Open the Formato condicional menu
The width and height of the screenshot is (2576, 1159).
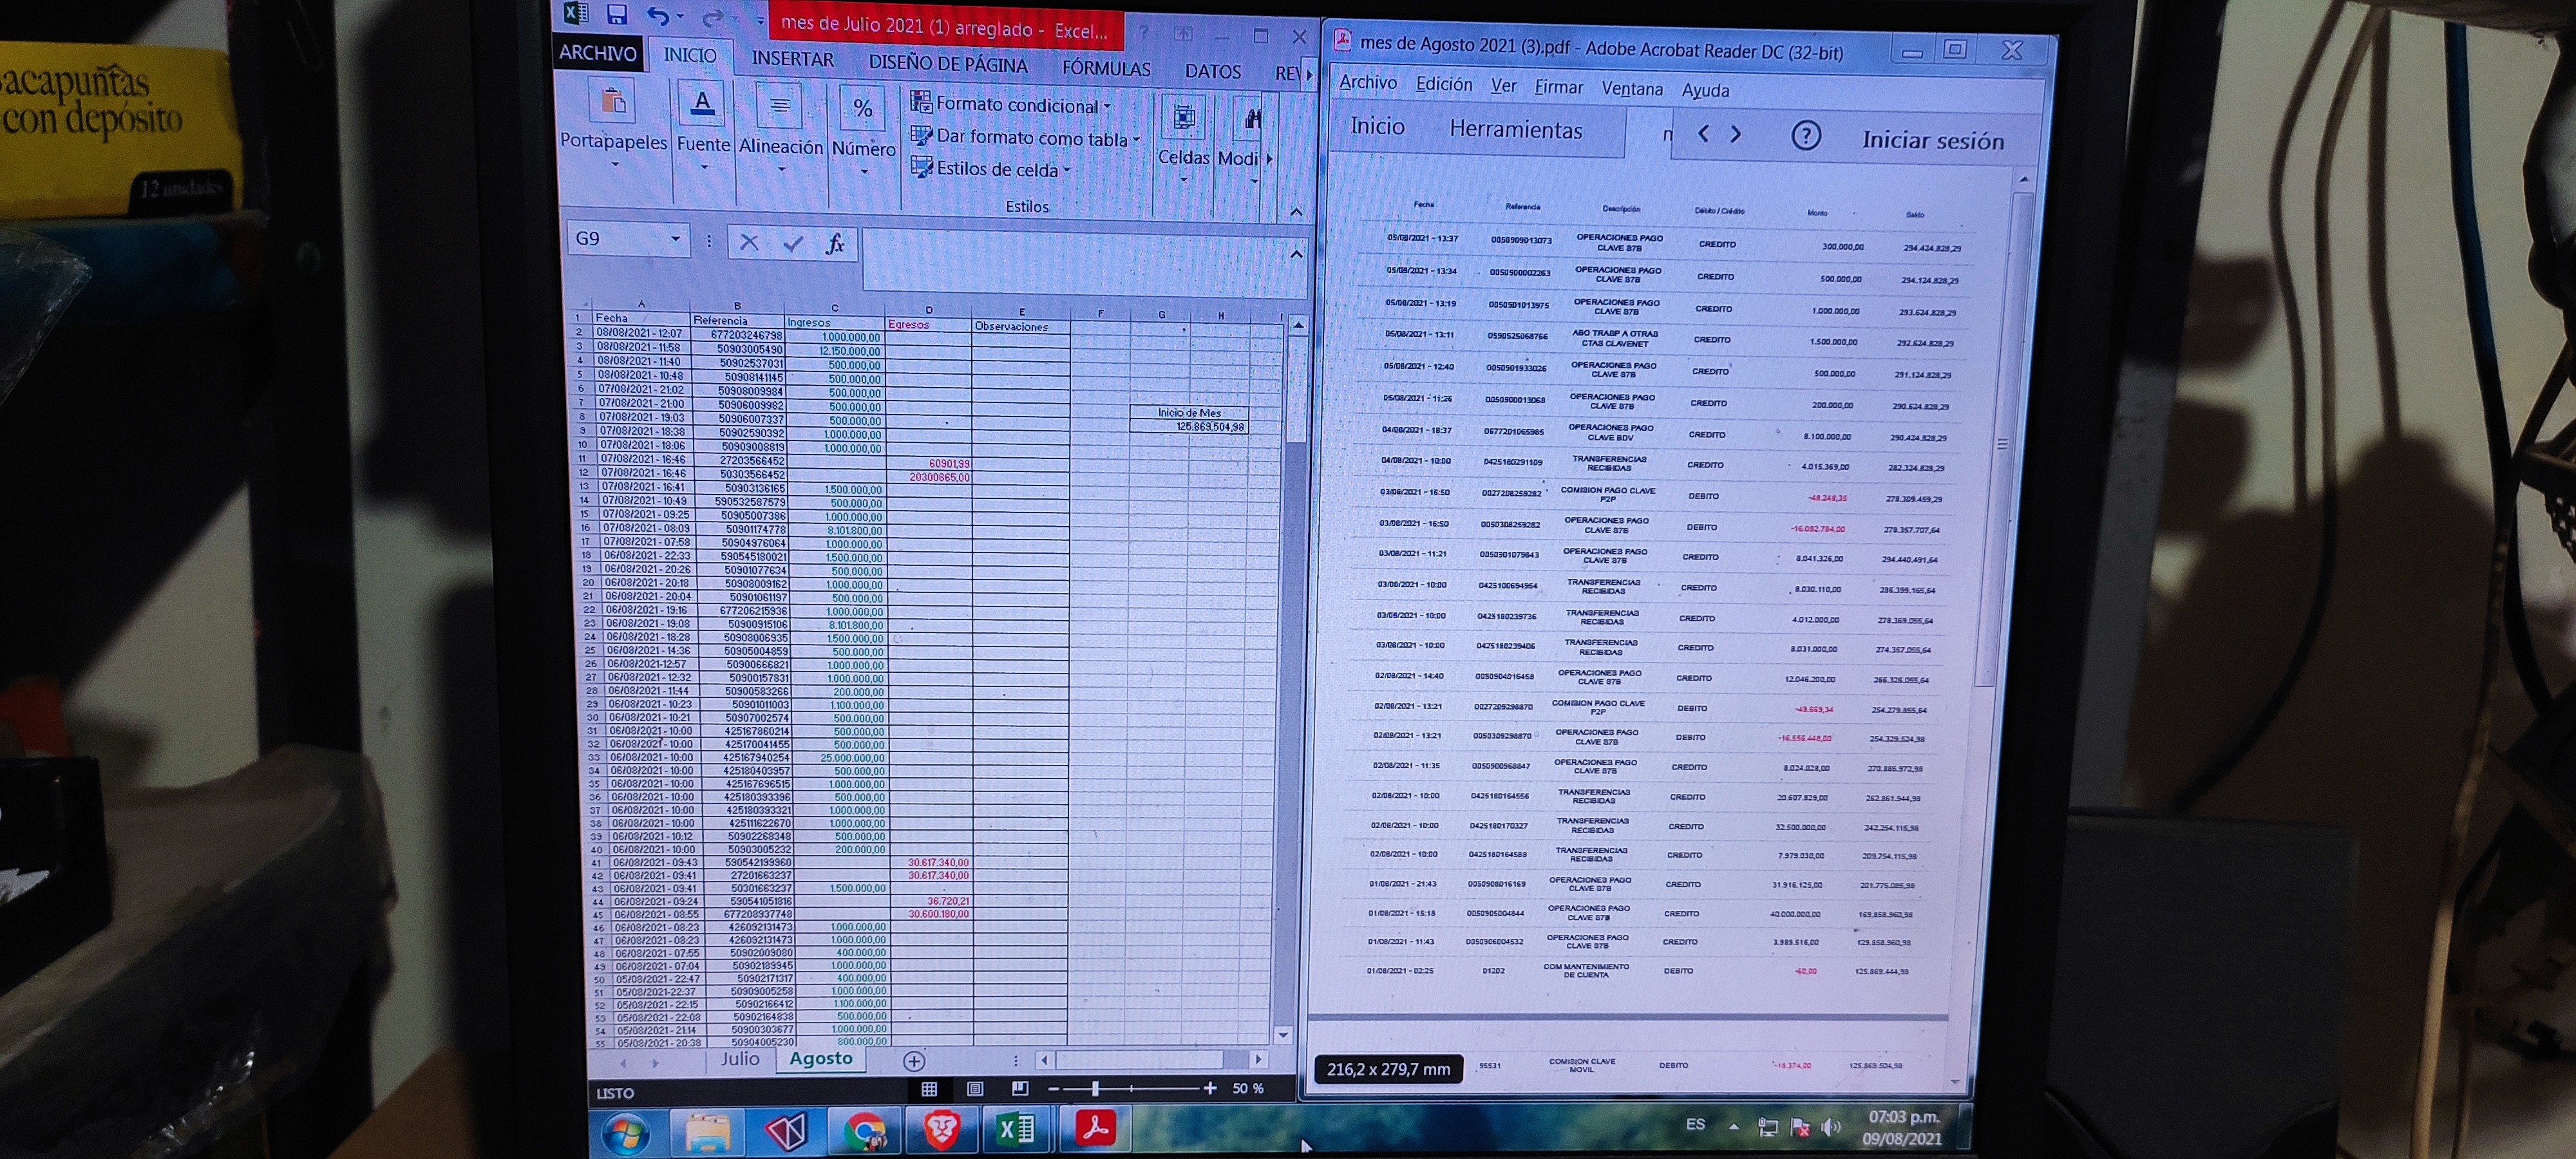[1011, 104]
